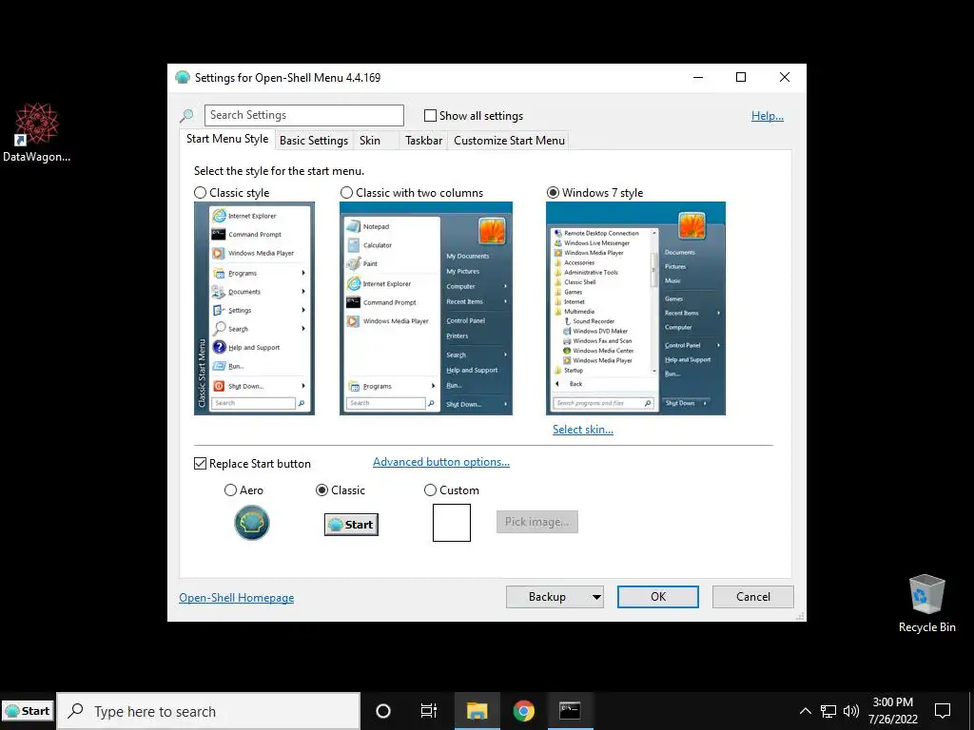974x730 pixels.
Task: Select the Classic style radio button
Action: pyautogui.click(x=200, y=193)
